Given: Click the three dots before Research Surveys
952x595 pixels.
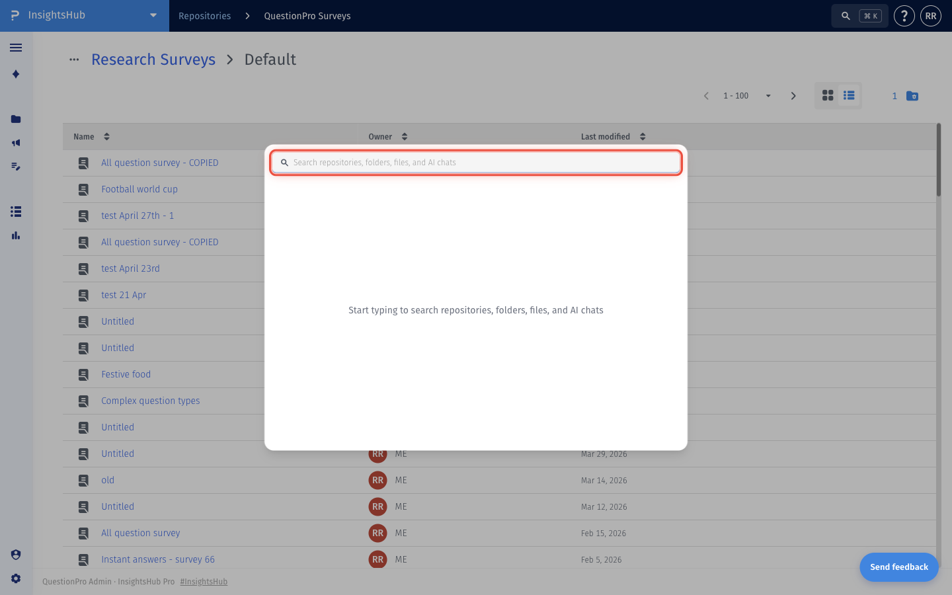Looking at the screenshot, I should tap(74, 59).
